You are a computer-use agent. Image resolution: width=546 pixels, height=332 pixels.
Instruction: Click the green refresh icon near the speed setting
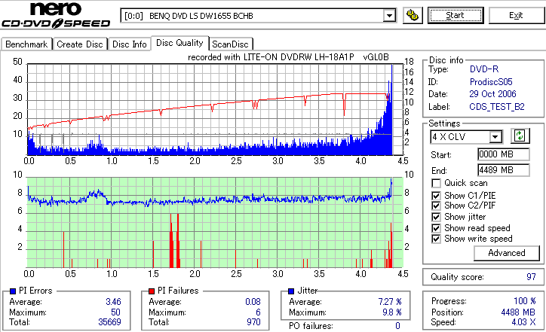[520, 136]
